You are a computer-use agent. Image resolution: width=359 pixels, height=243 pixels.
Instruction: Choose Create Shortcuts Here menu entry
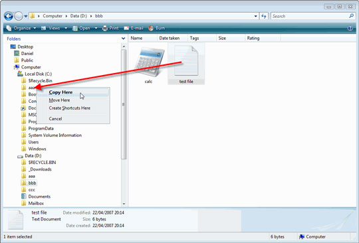(x=73, y=108)
